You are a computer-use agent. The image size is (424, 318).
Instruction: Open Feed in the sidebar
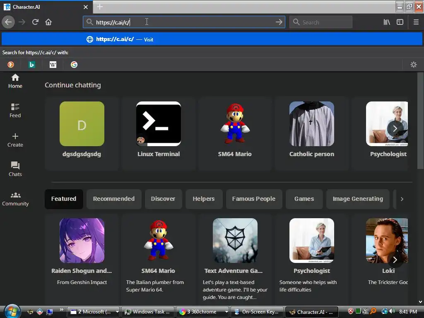(15, 111)
